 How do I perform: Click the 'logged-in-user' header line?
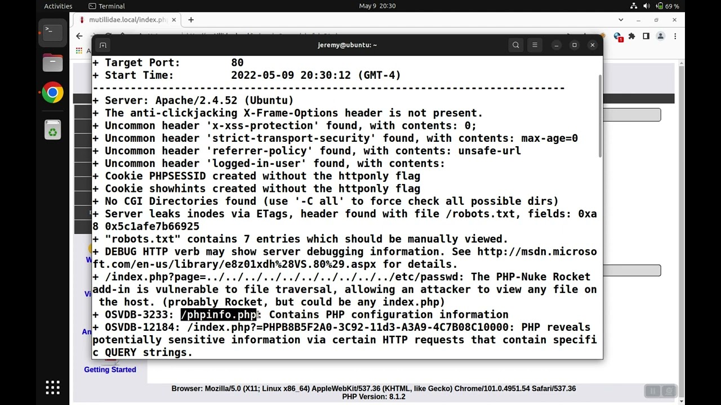[x=269, y=163]
